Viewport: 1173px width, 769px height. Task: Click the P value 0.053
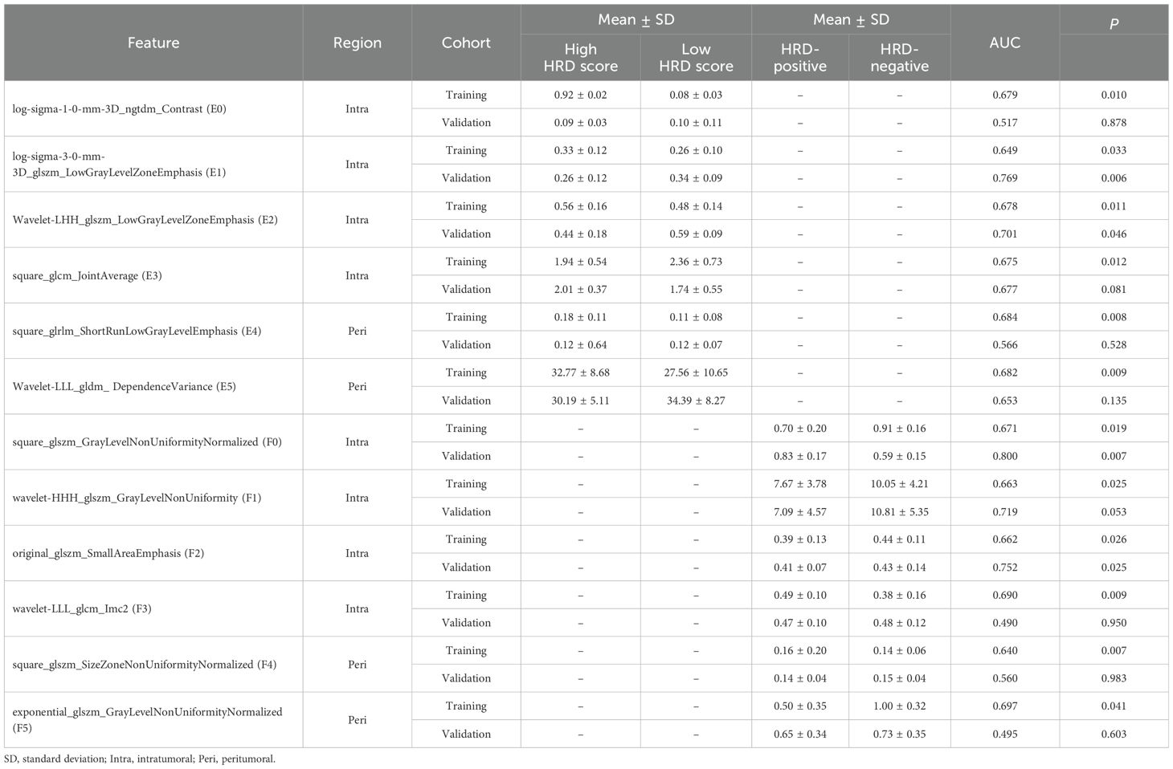point(1114,511)
